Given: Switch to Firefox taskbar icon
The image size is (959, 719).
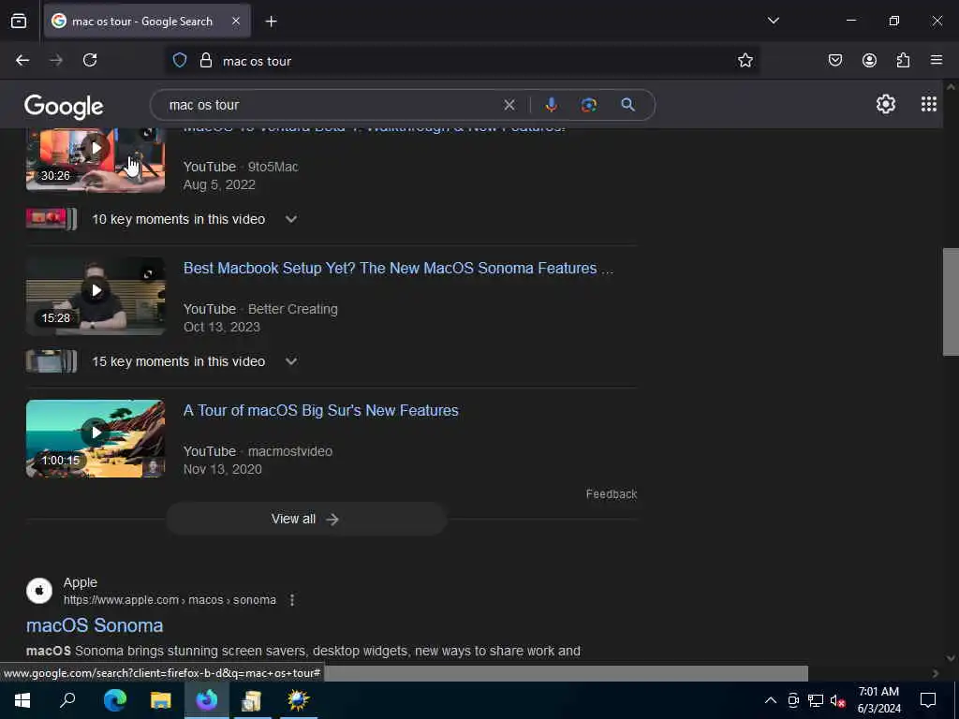Looking at the screenshot, I should pos(207,700).
